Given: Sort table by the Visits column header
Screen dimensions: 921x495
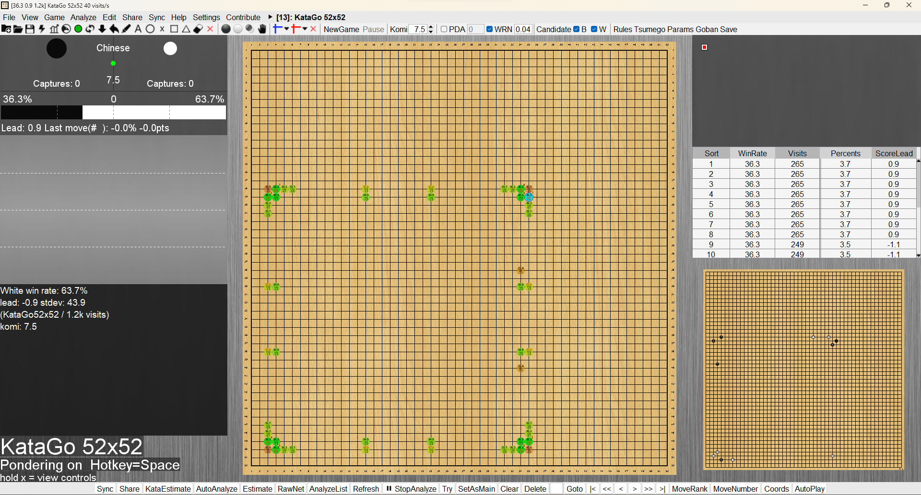Looking at the screenshot, I should coord(797,153).
